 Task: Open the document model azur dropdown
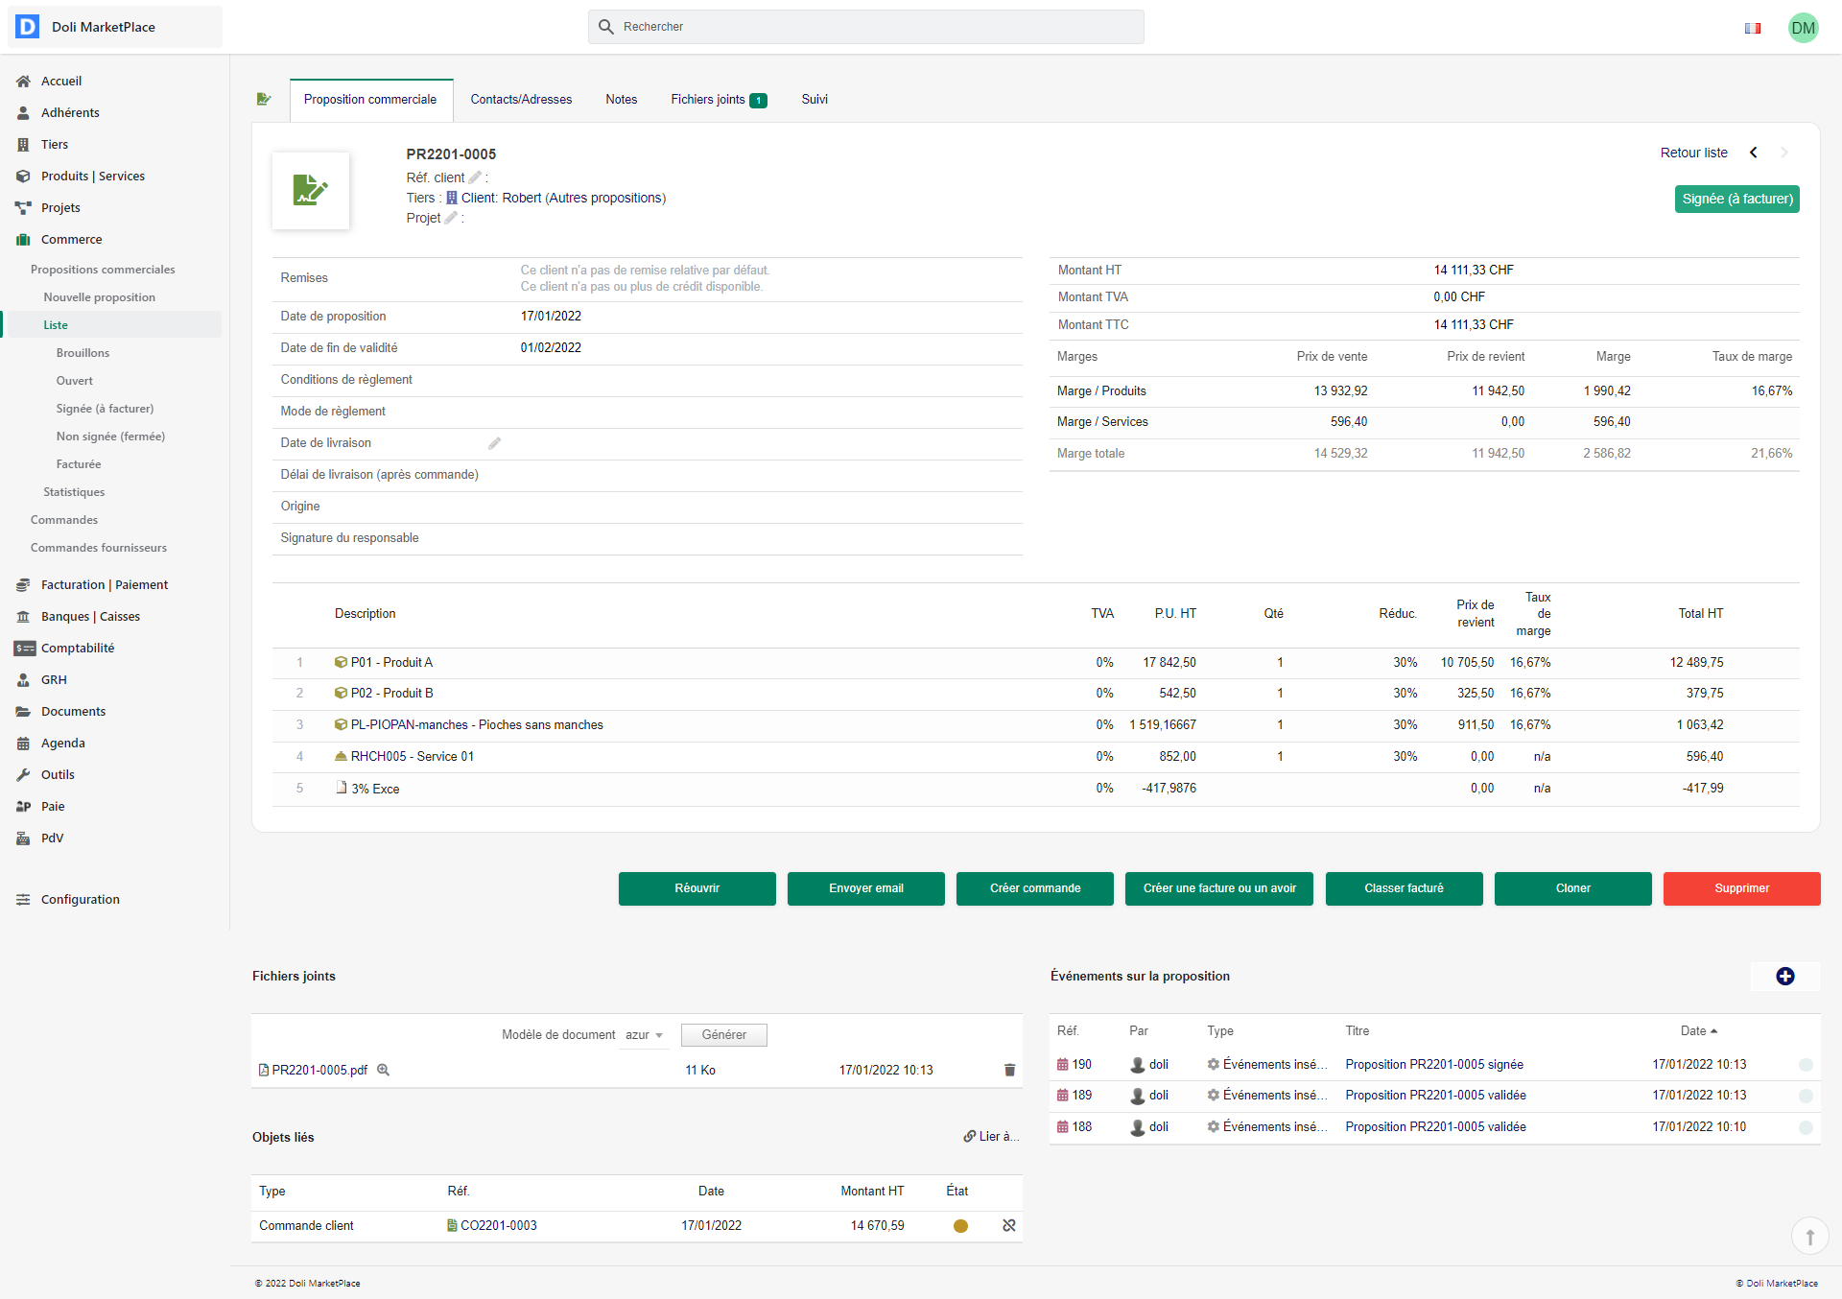pos(645,1035)
